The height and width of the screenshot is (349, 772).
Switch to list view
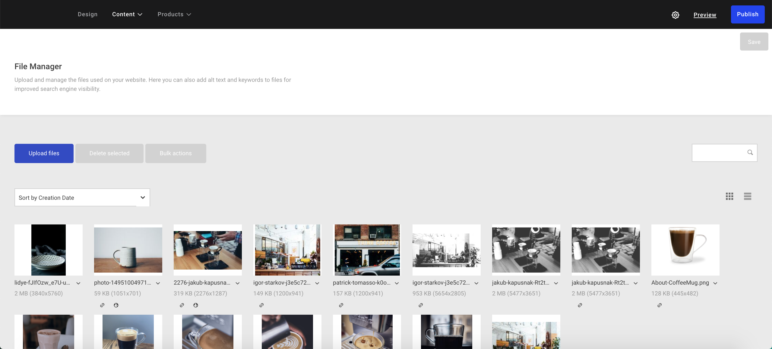coord(747,196)
